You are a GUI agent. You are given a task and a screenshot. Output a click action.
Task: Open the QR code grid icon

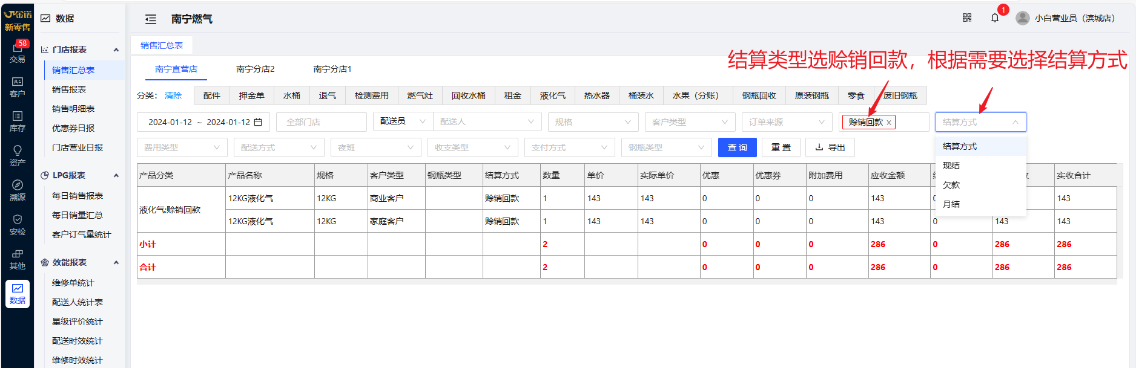point(967,18)
